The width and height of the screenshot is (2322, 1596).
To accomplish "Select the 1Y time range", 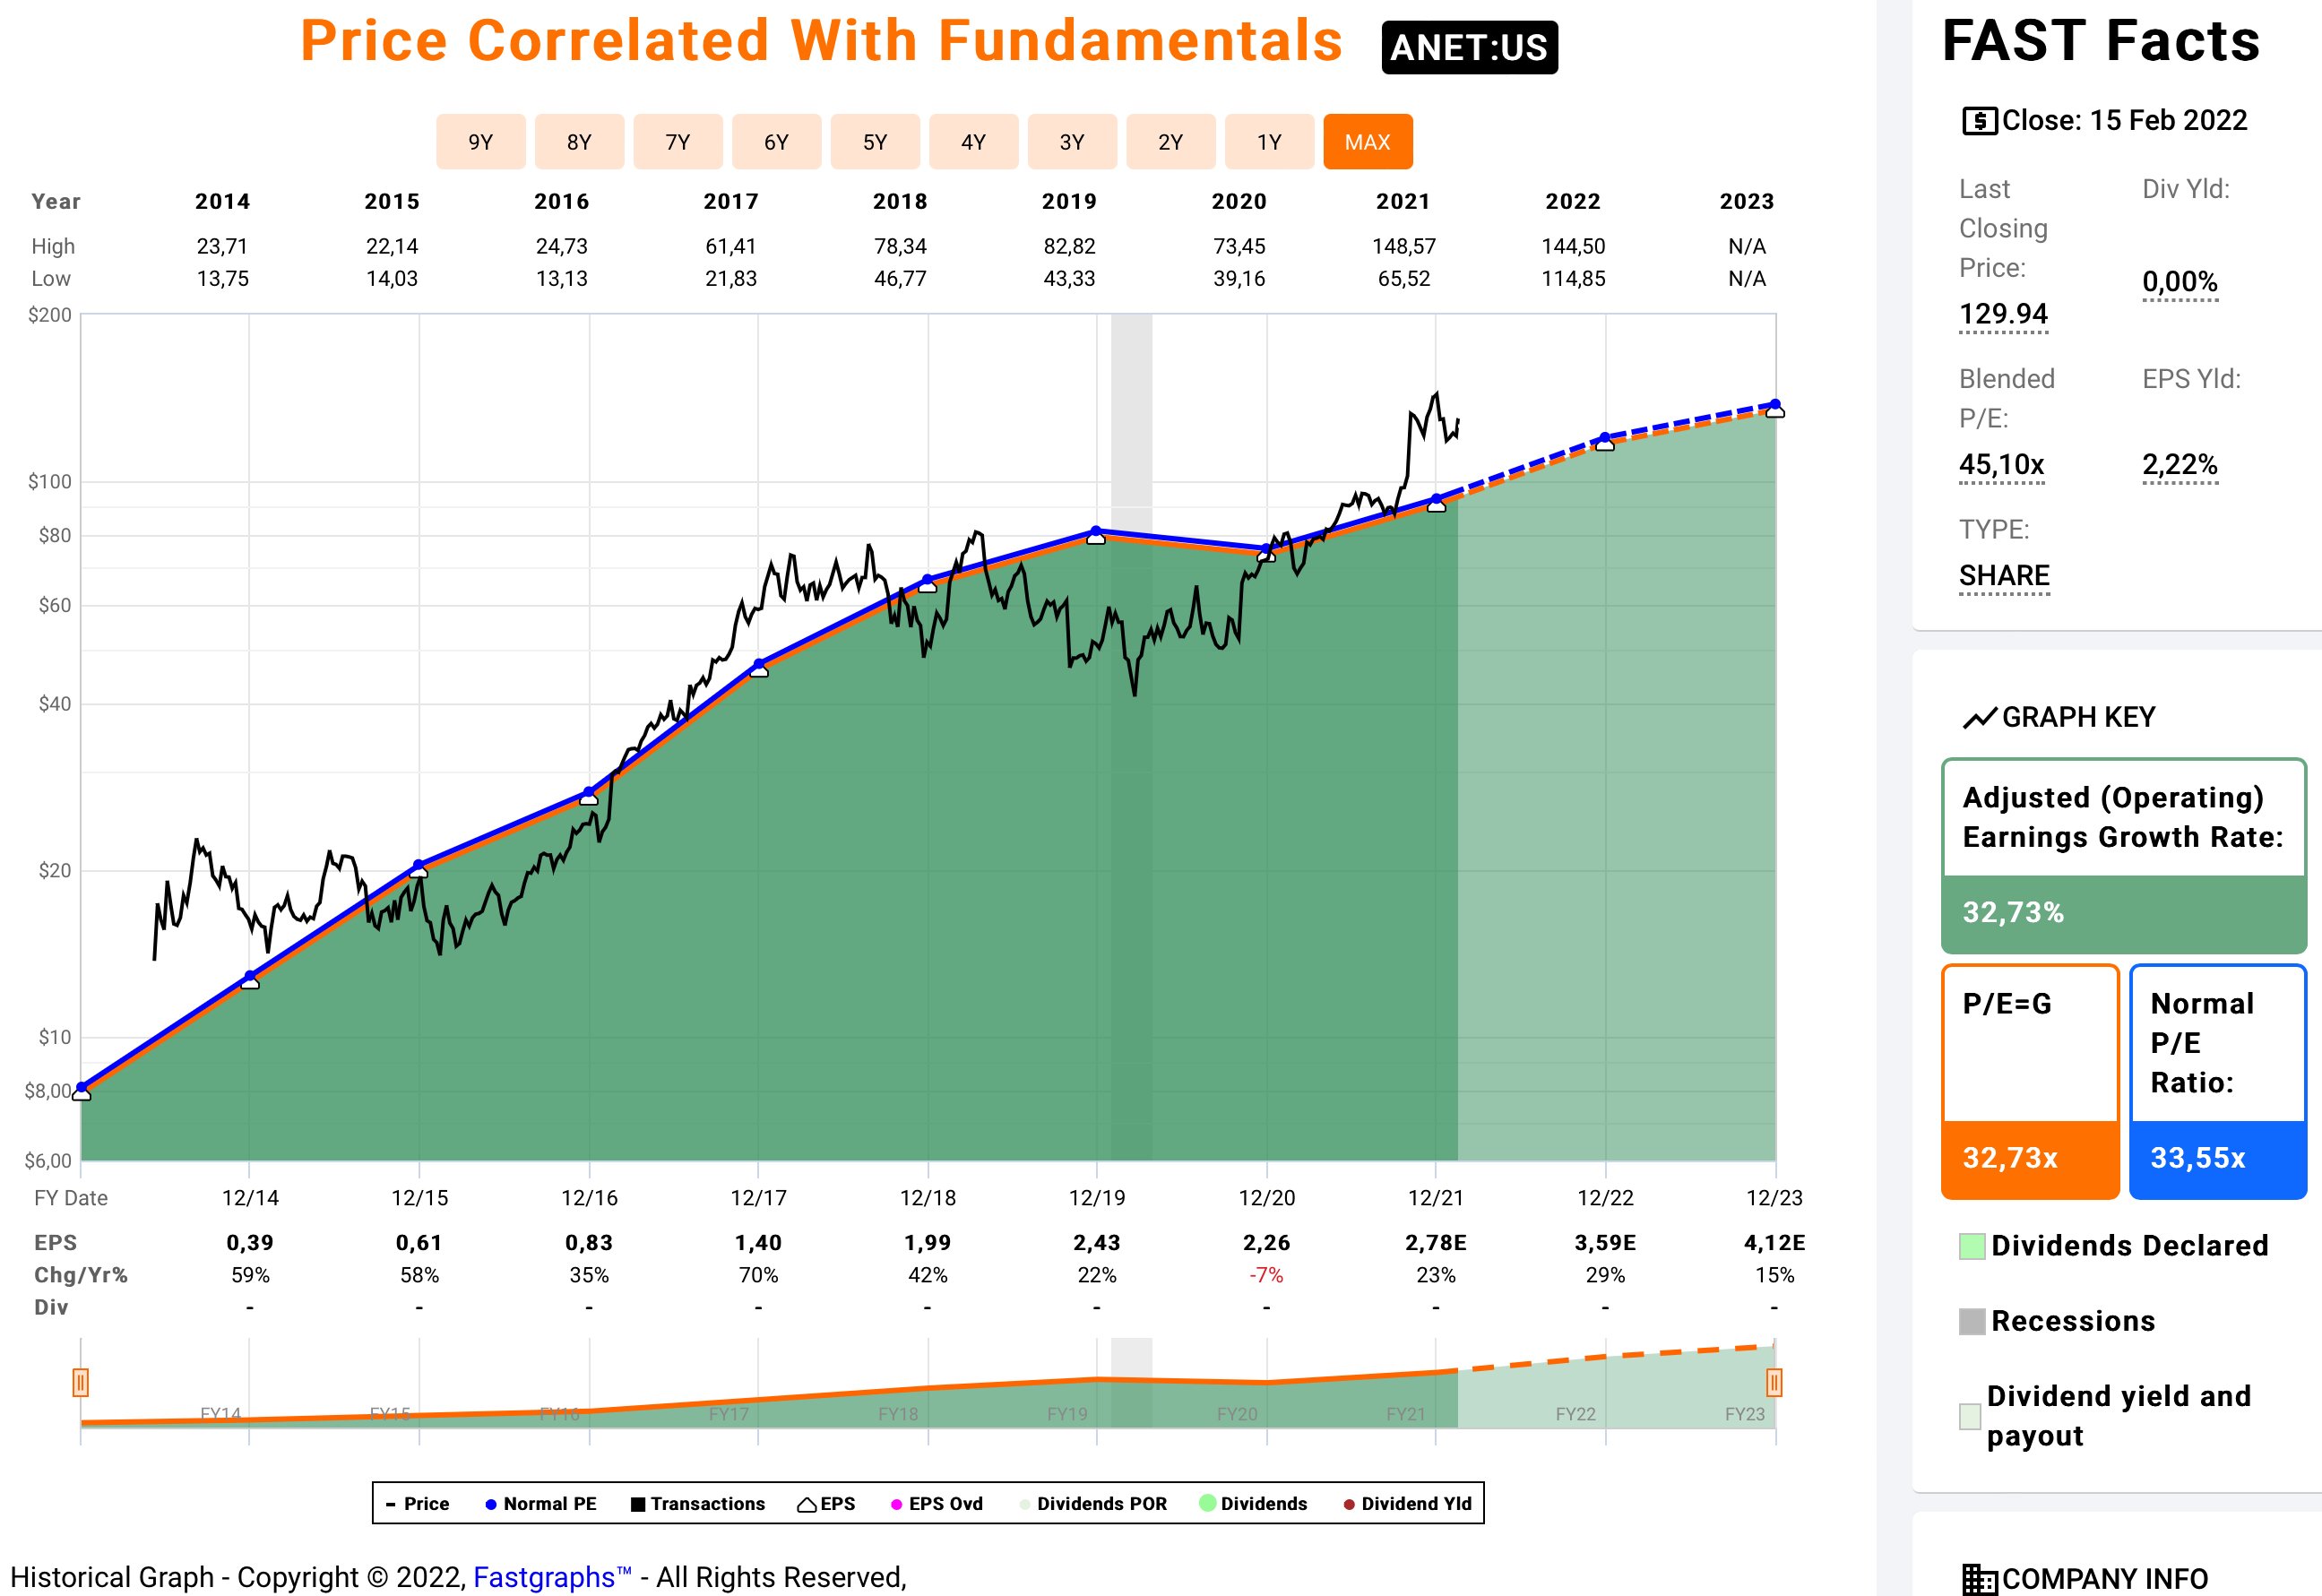I will (x=1268, y=142).
